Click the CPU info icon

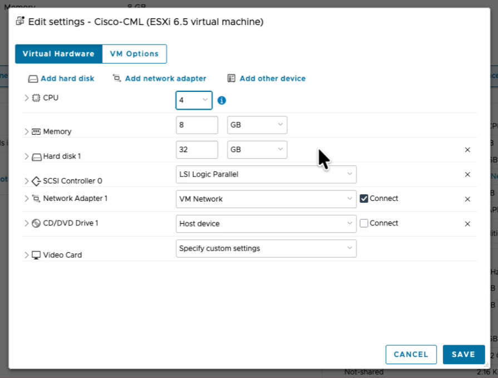click(x=221, y=100)
